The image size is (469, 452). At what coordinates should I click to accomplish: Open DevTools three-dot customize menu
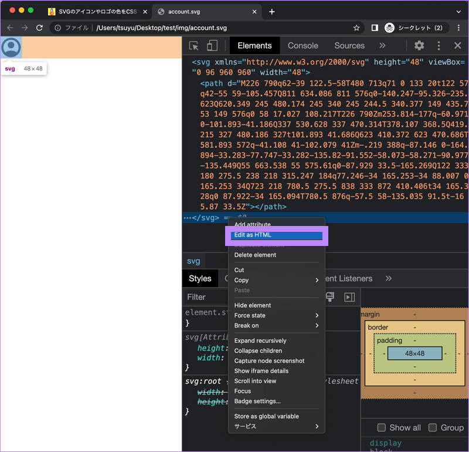(439, 46)
